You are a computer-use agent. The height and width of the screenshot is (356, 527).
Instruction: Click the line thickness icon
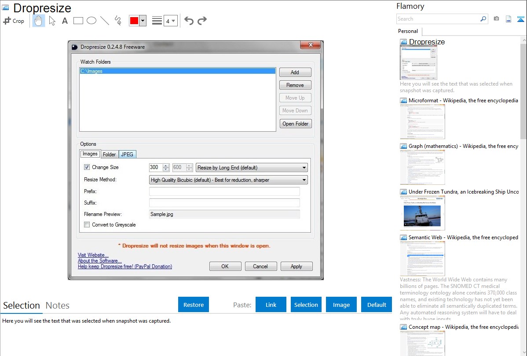tap(157, 21)
